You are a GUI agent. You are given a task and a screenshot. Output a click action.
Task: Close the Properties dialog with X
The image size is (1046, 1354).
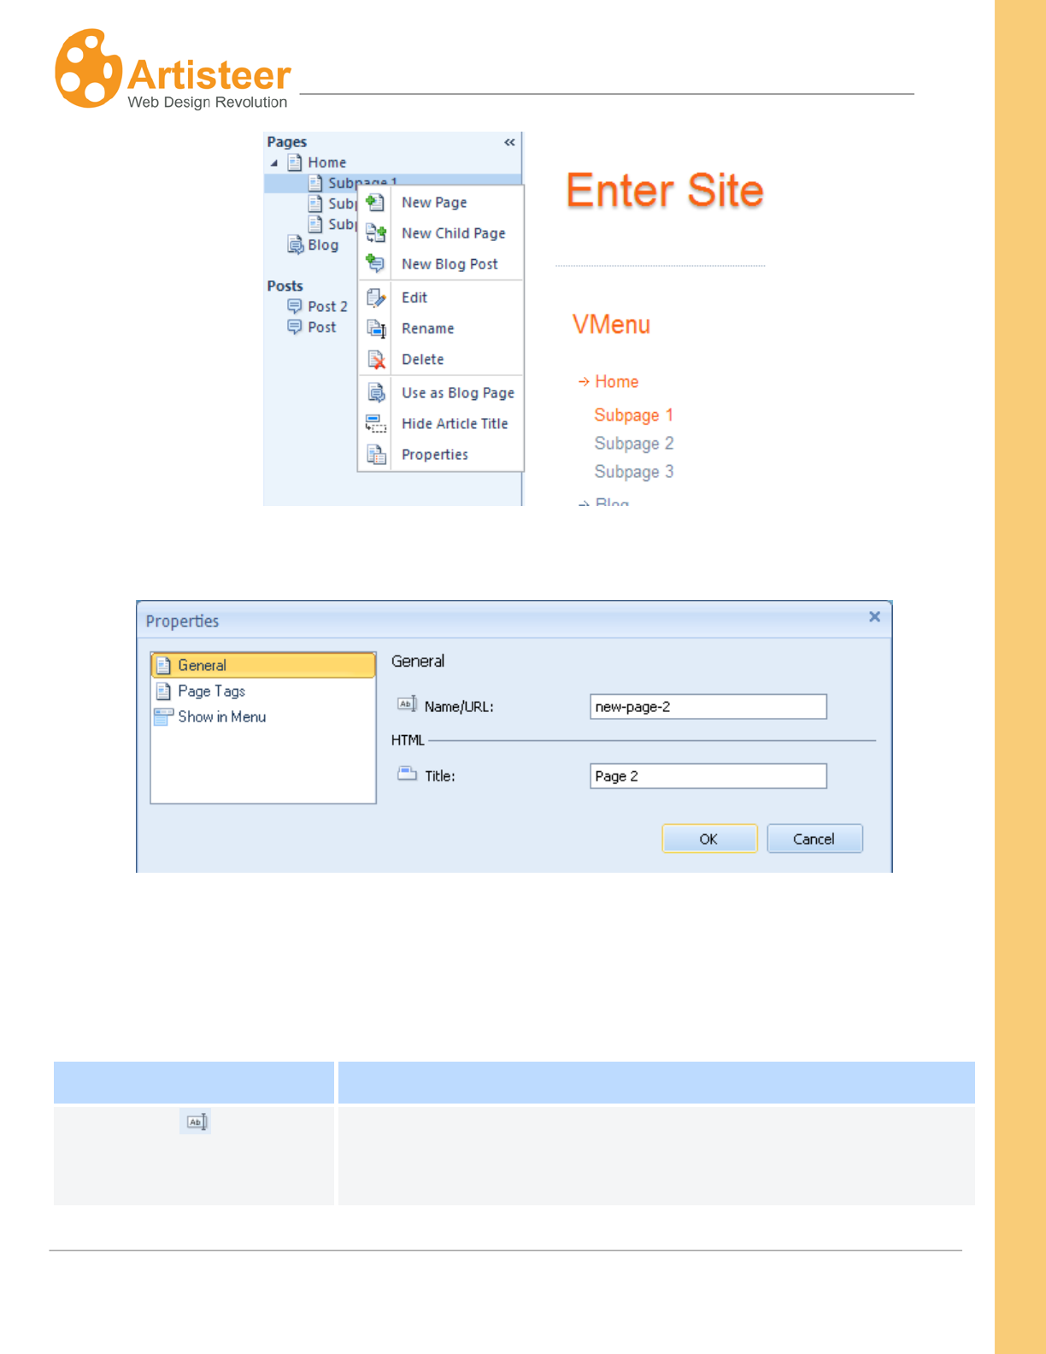[874, 616]
